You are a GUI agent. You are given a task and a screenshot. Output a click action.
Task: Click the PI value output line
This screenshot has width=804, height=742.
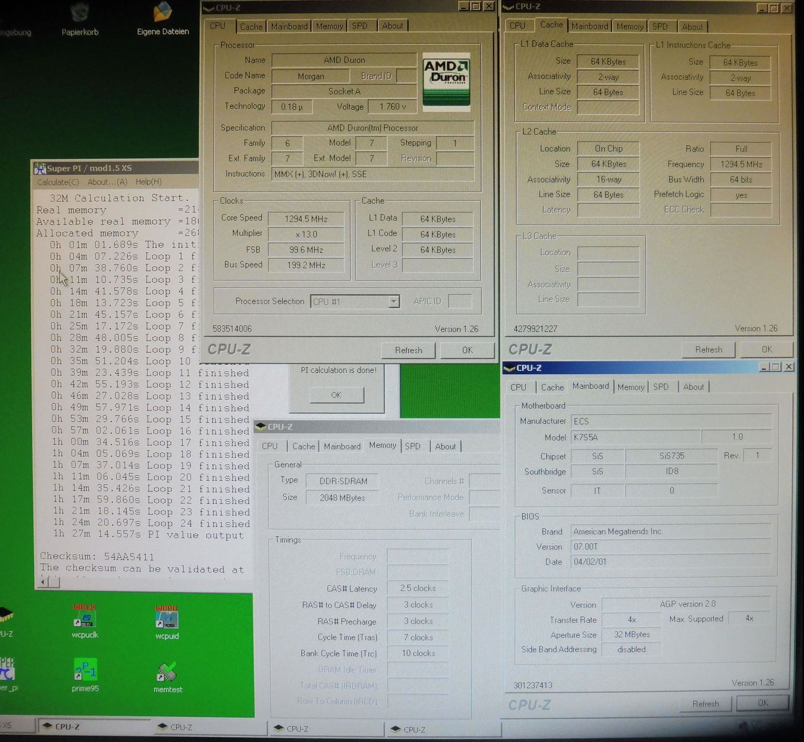(148, 535)
